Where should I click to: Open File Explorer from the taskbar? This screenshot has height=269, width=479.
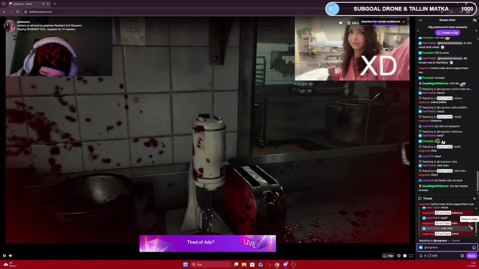(x=244, y=265)
